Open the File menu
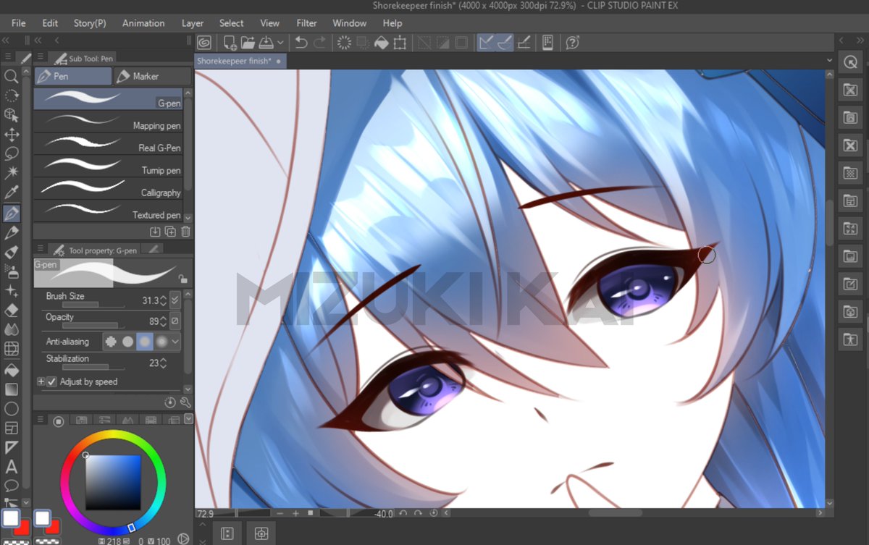Viewport: 869px width, 545px height. coord(18,23)
